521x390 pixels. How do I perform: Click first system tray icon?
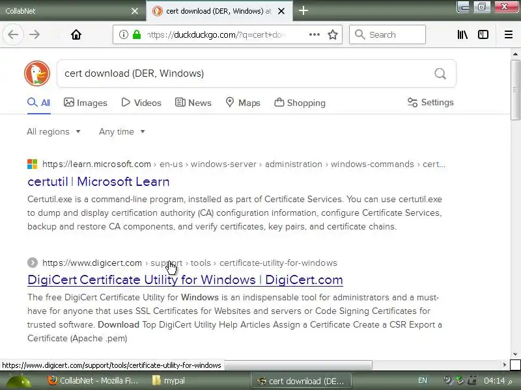pyautogui.click(x=449, y=380)
